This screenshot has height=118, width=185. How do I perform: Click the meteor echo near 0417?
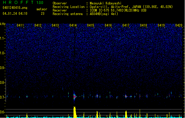coord(126,96)
